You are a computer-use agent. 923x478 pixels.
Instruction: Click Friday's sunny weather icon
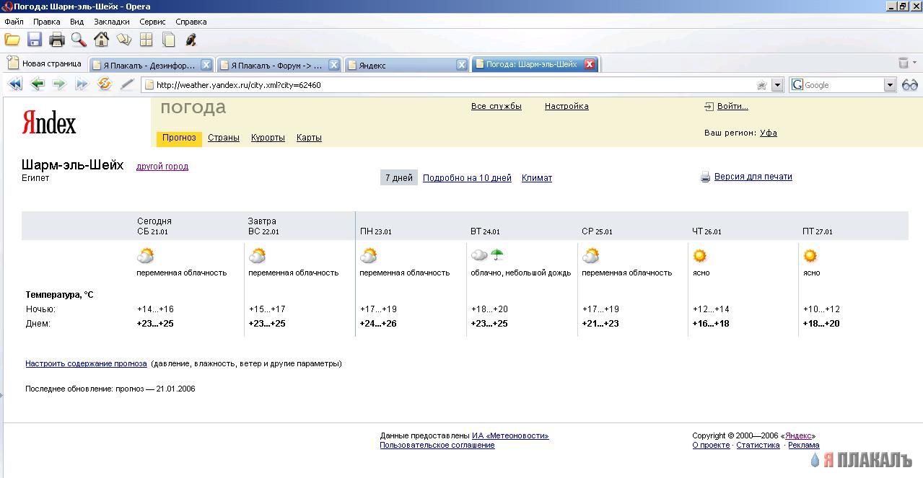[810, 256]
